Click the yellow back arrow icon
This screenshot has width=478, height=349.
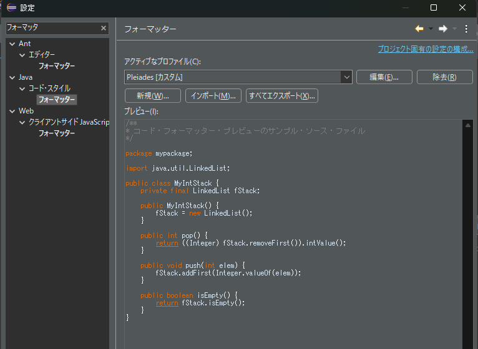coord(419,29)
